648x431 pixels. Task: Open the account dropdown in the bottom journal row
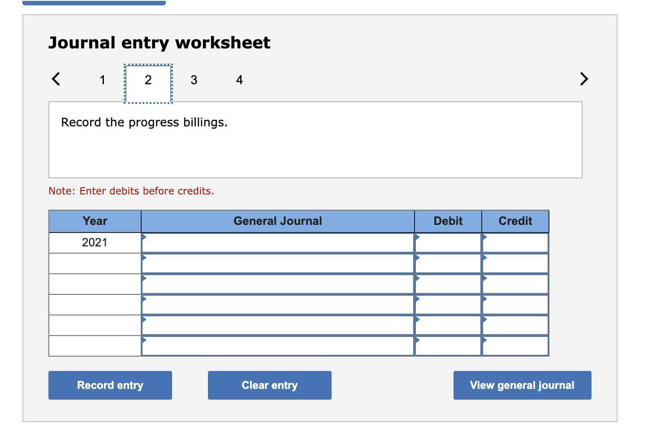click(145, 340)
